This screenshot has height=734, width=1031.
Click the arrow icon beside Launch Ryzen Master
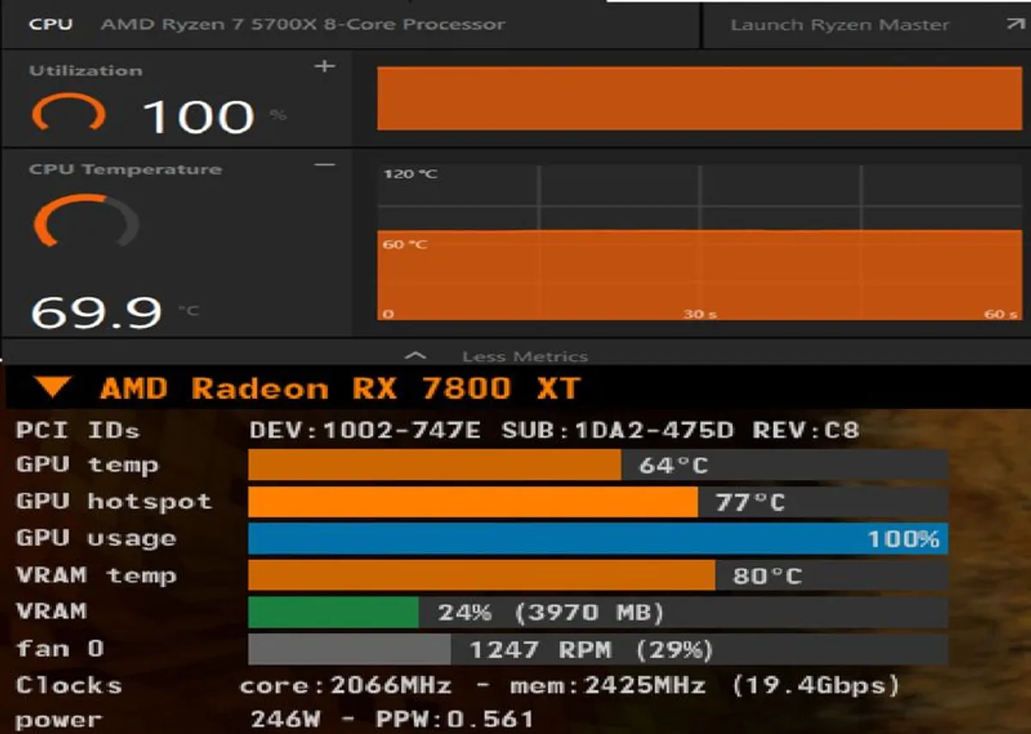pos(1014,24)
